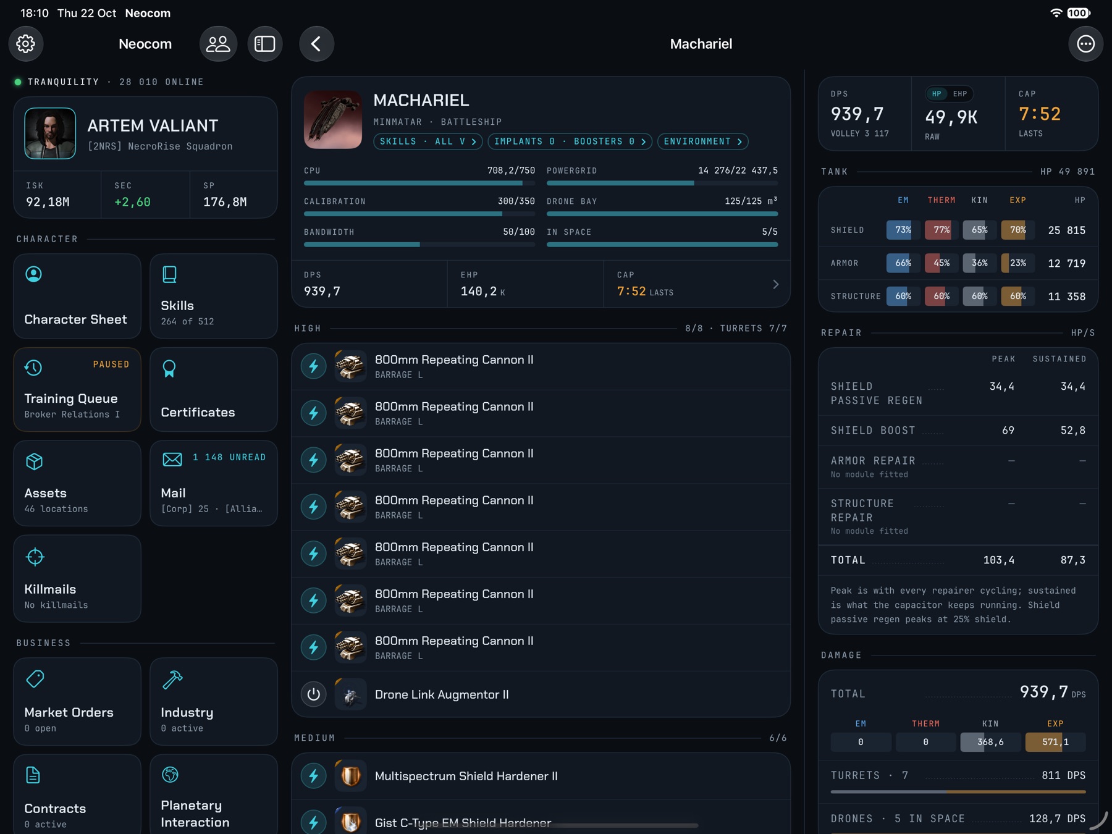
Task: Open the Character Sheet tile
Action: coord(77,296)
